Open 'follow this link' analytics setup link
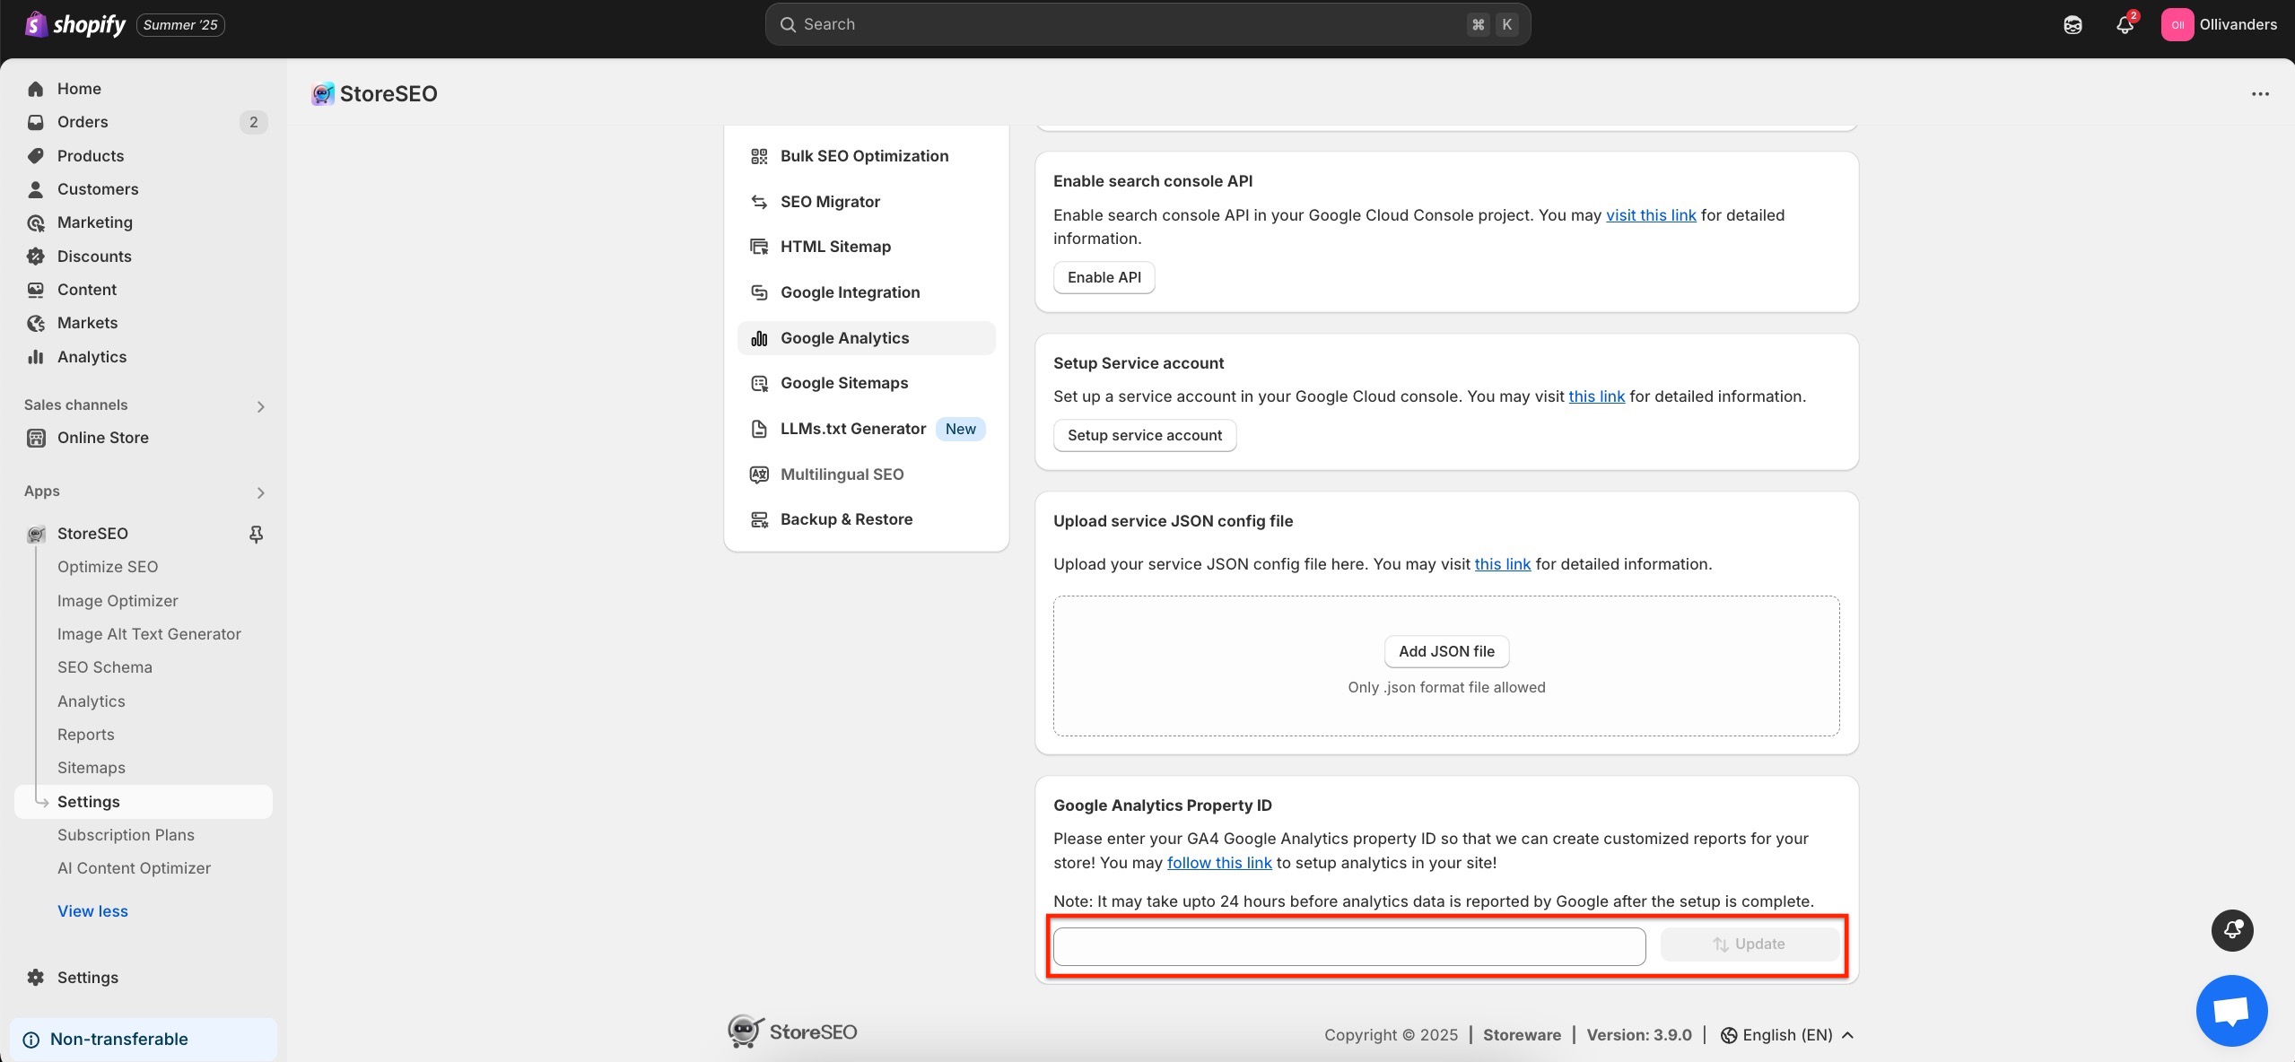The image size is (2295, 1062). click(1219, 863)
